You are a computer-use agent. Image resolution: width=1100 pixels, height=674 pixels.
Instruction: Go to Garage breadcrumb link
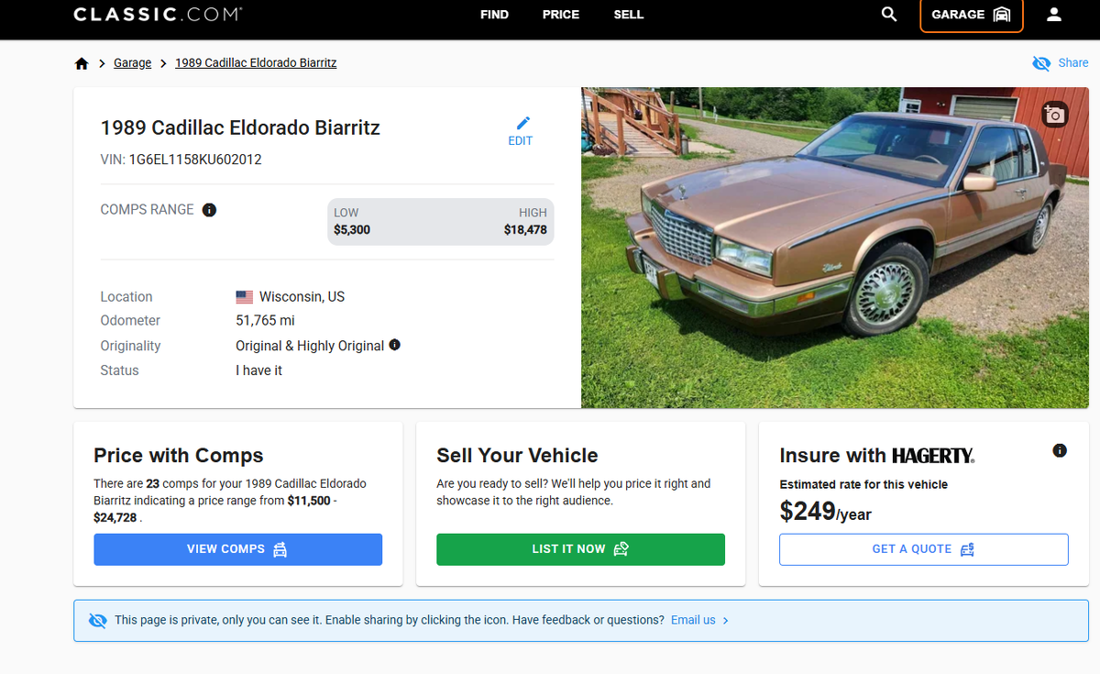point(132,63)
